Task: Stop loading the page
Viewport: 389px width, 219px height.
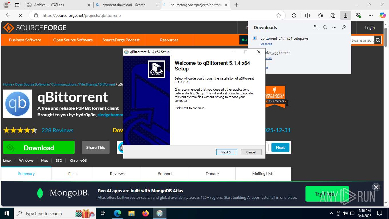Action: click(x=21, y=15)
